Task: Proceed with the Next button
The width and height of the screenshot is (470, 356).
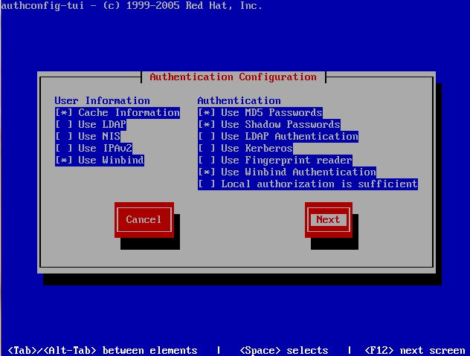Action: pos(329,220)
